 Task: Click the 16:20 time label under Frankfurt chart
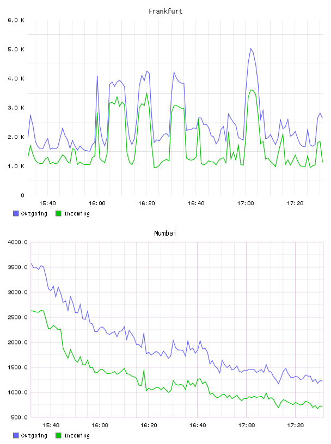(x=146, y=203)
